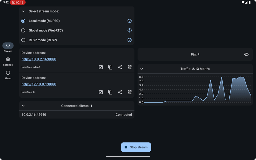Collapse the Traffic graph panel

tap(141, 69)
